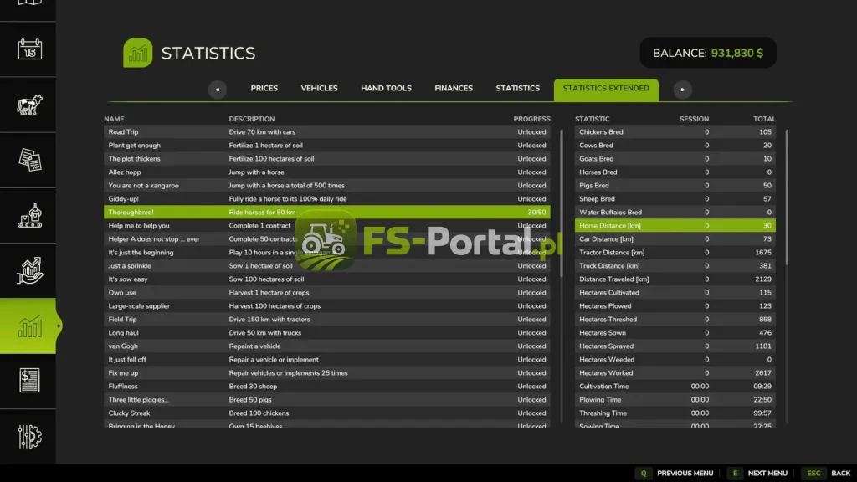Click the green Statistics header icon
This screenshot has height=482, width=857.
click(138, 53)
